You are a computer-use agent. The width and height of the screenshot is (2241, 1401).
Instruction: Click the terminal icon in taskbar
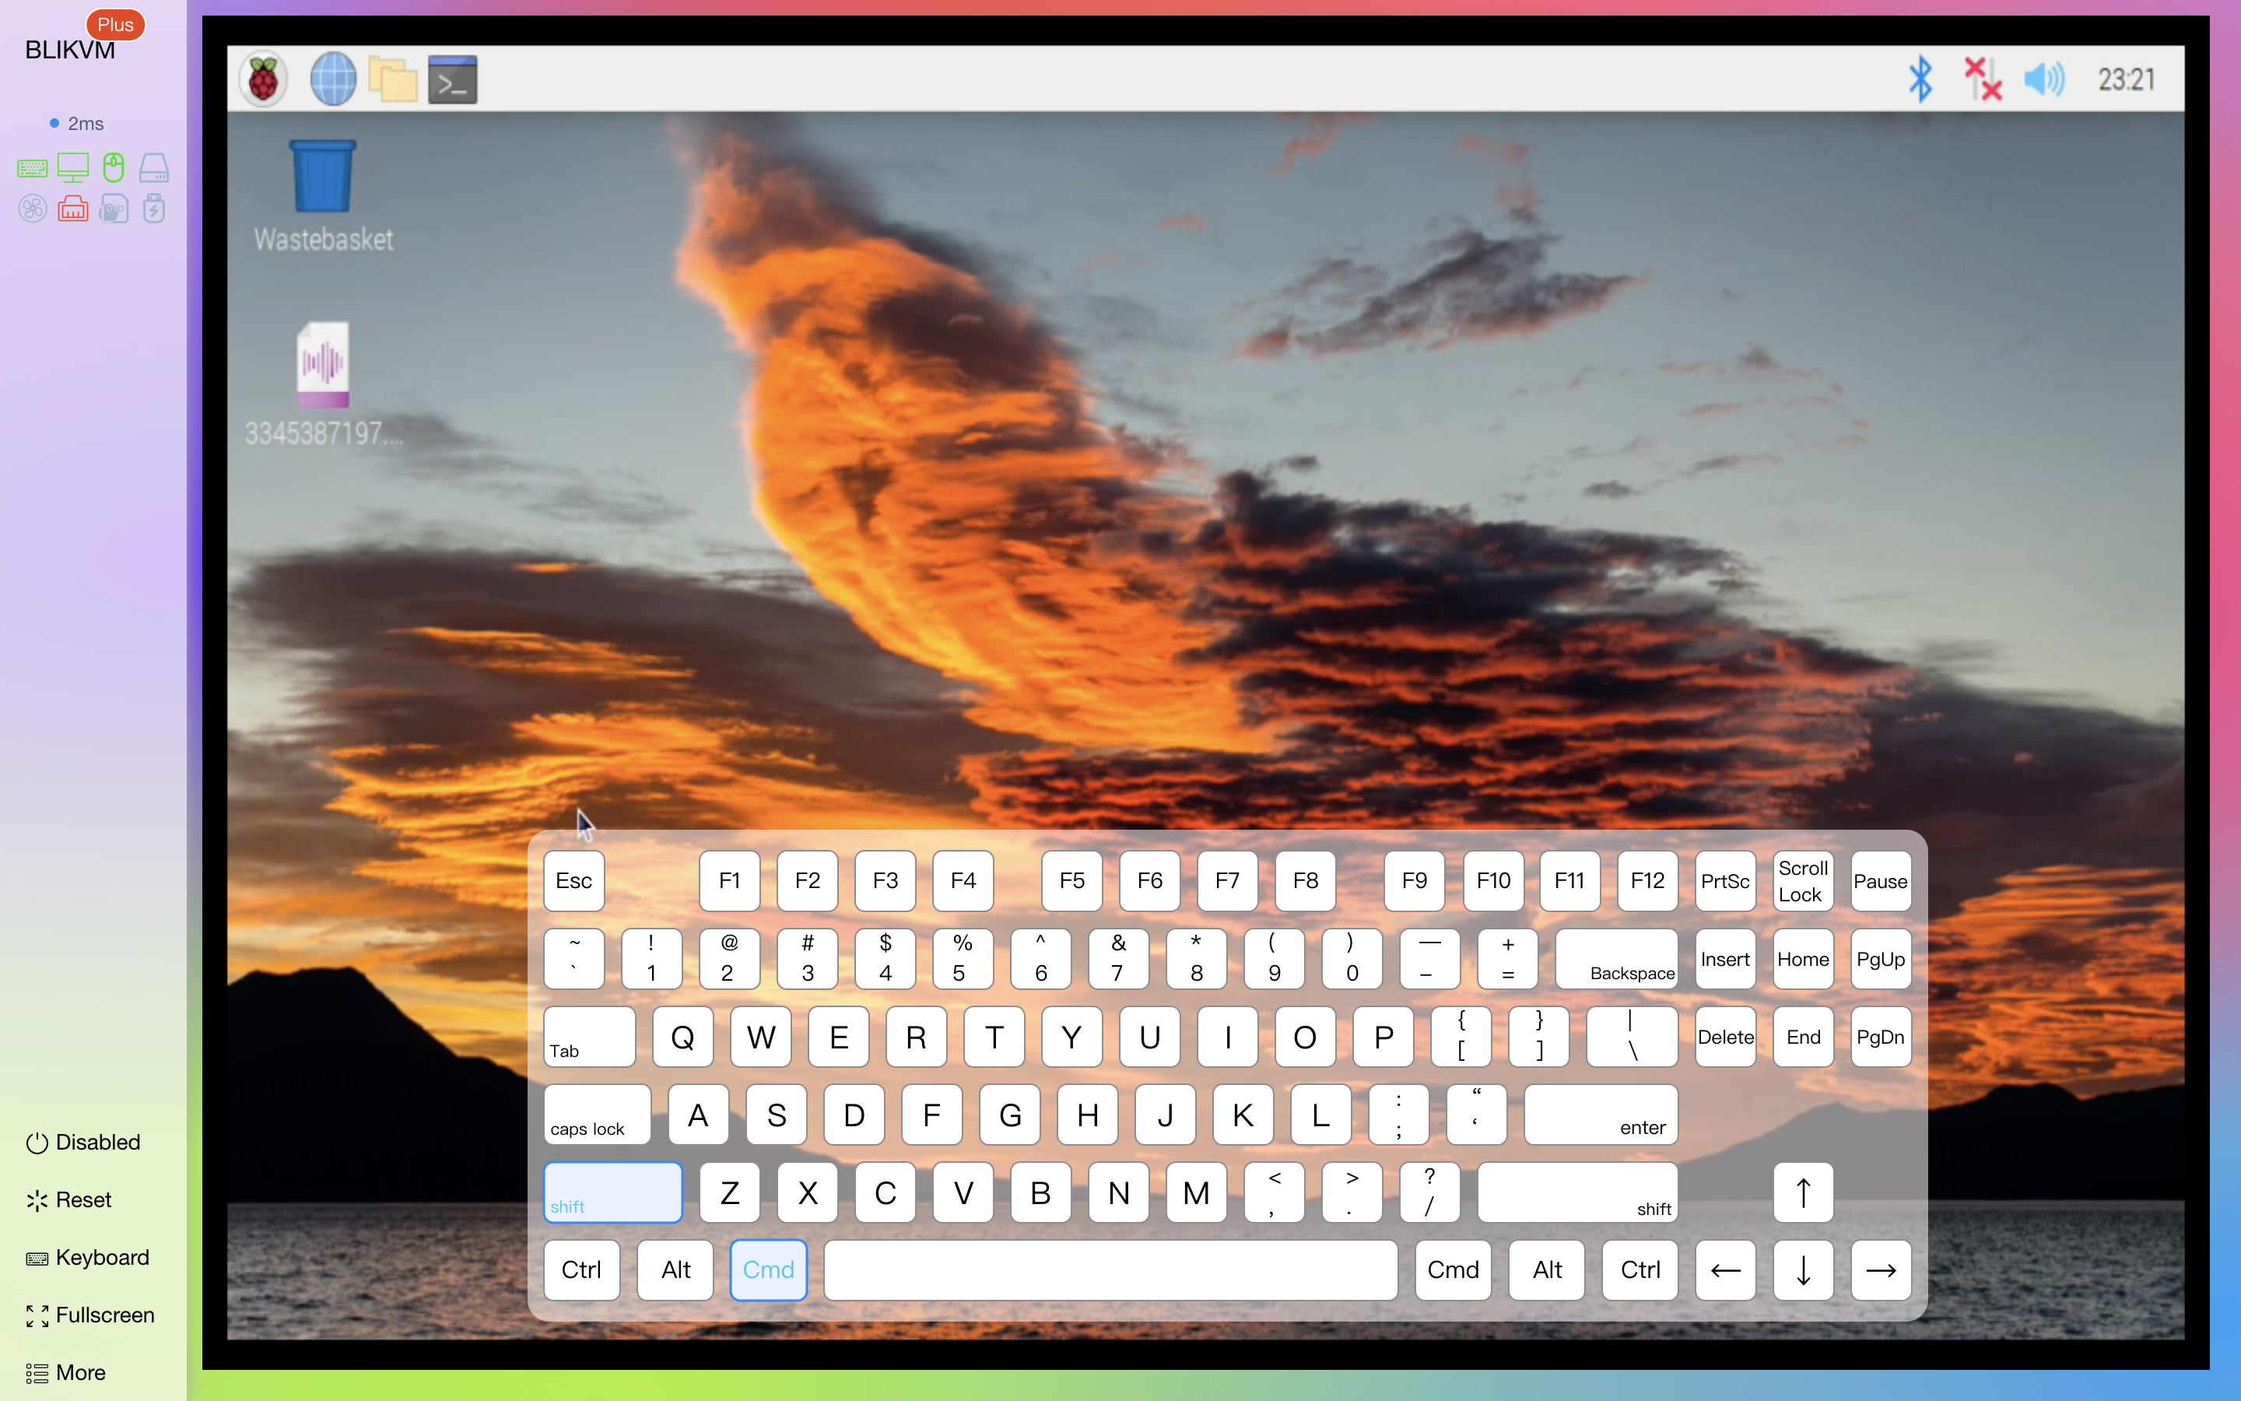tap(454, 79)
